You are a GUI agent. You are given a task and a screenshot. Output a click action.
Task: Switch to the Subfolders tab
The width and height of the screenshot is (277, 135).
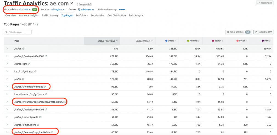tap(82, 16)
